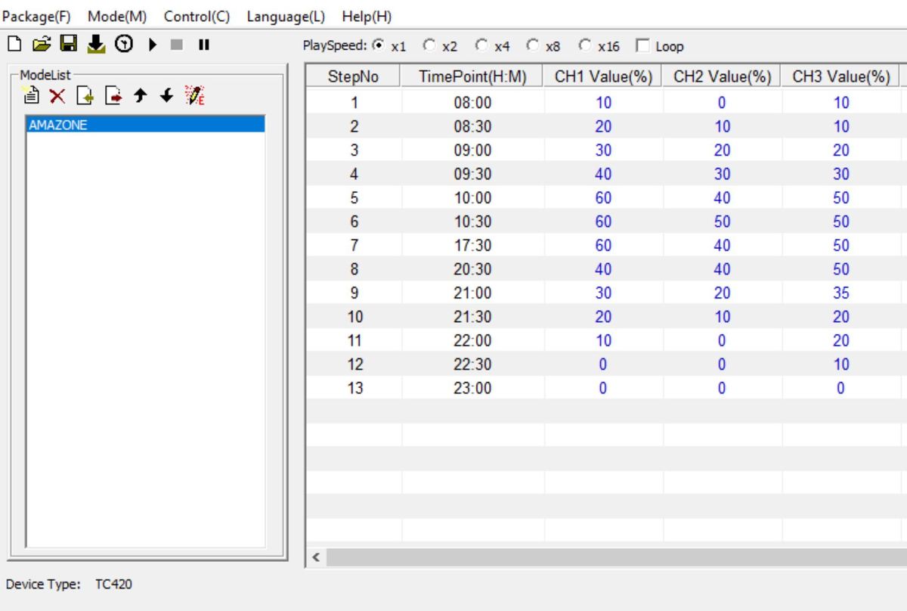Viewport: 907px width, 611px height.
Task: Move mode down with the down arrow
Action: point(168,95)
